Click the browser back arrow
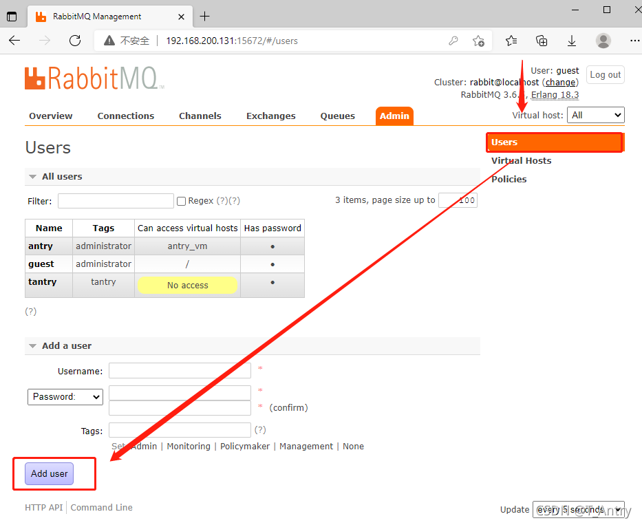Screen dimensions: 642x525 click(x=14, y=41)
